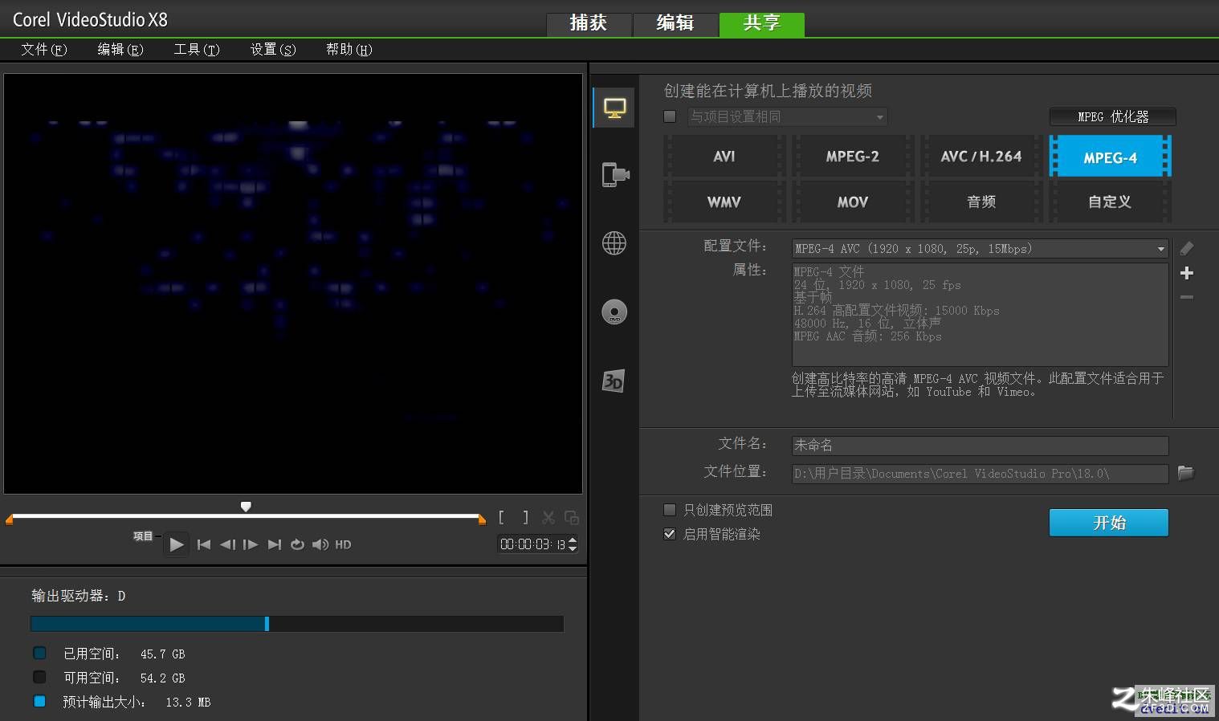Select the Web upload globe icon
1219x721 pixels.
click(614, 243)
